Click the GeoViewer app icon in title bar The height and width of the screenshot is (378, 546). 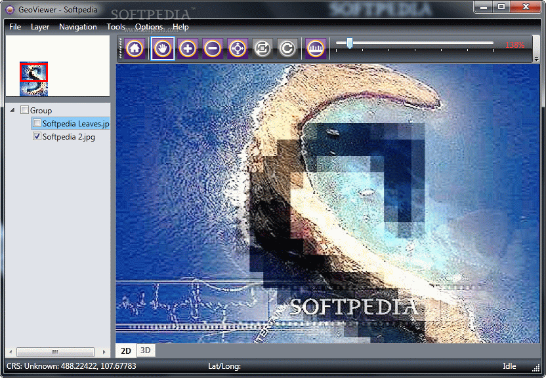pos(10,10)
